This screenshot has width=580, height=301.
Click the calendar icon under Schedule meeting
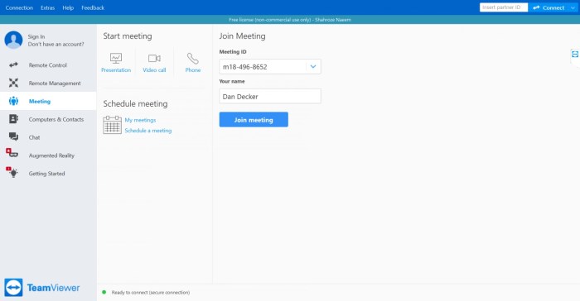click(x=112, y=125)
